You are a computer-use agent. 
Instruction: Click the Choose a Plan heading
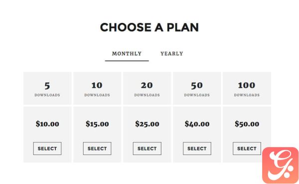click(149, 27)
